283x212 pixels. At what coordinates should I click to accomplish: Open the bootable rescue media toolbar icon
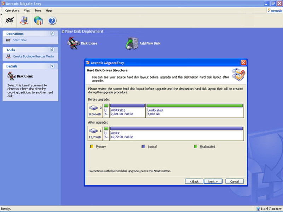point(24,21)
